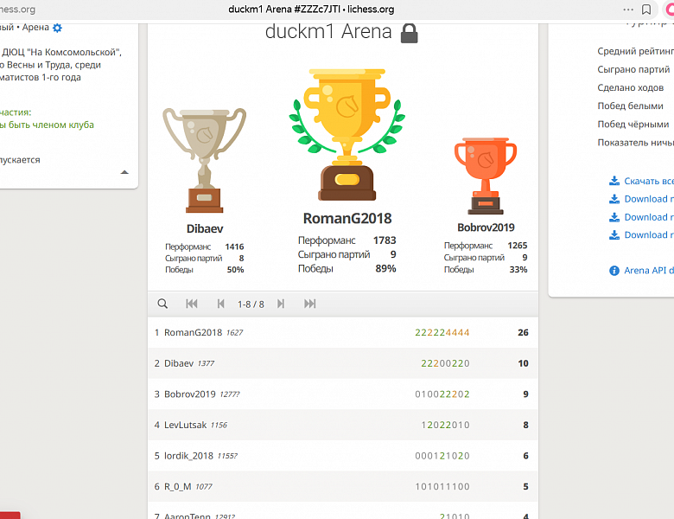674x519 pixels.
Task: Click the duckm1 Arena heading
Action: [328, 32]
